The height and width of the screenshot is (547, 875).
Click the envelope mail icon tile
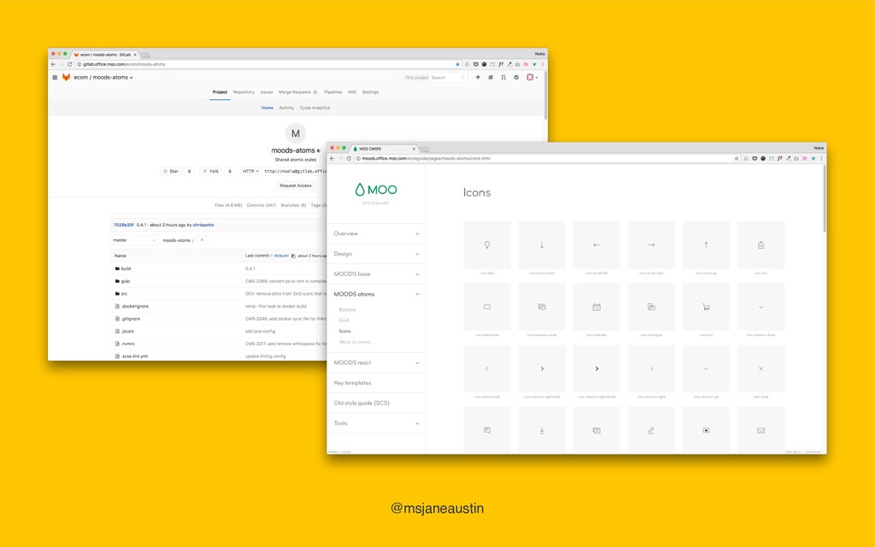point(760,430)
